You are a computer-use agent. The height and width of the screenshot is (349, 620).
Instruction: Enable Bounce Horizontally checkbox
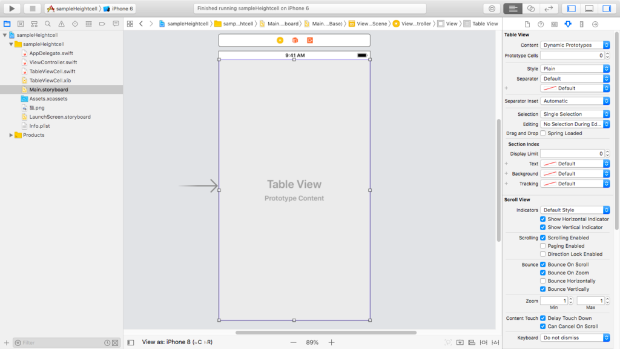point(543,281)
